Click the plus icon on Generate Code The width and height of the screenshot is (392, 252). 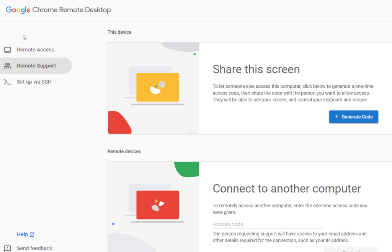(x=337, y=116)
